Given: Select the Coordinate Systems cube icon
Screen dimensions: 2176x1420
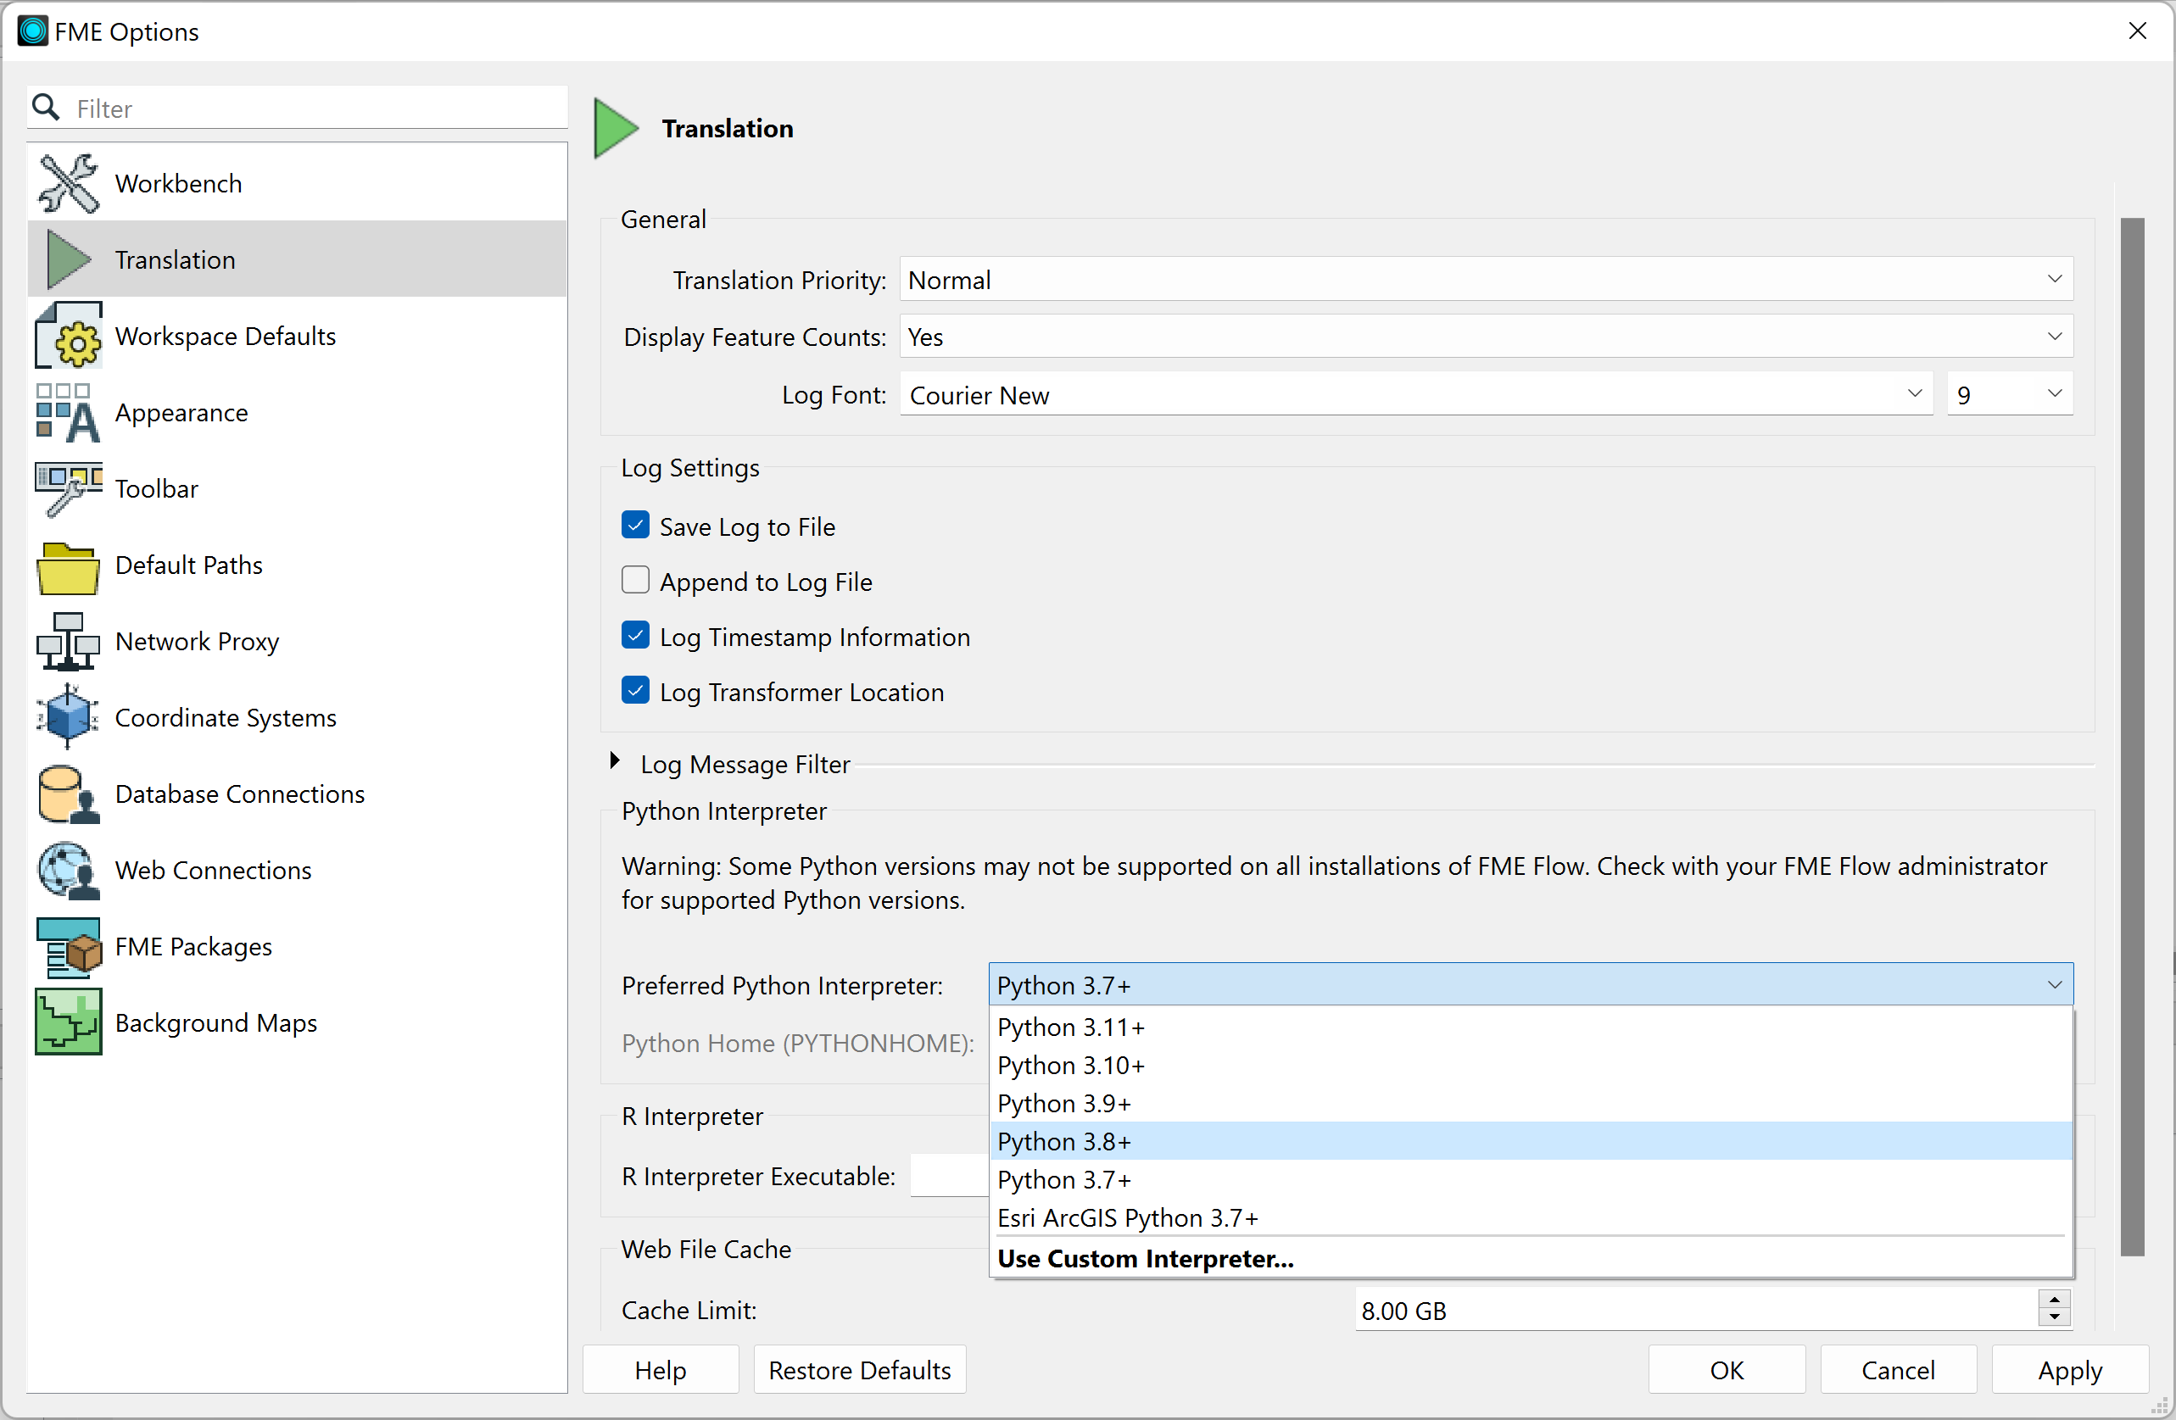Looking at the screenshot, I should [68, 717].
